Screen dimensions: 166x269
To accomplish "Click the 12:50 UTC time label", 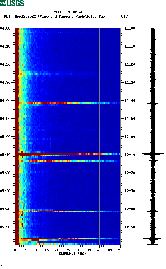I will click(130, 227).
